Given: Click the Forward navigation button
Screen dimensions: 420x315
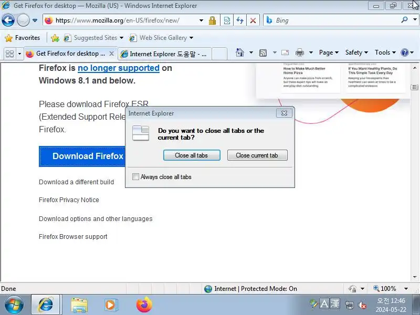Looking at the screenshot, I should tap(23, 20).
